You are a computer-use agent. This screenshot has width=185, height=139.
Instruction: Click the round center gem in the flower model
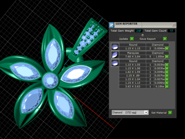(50, 81)
